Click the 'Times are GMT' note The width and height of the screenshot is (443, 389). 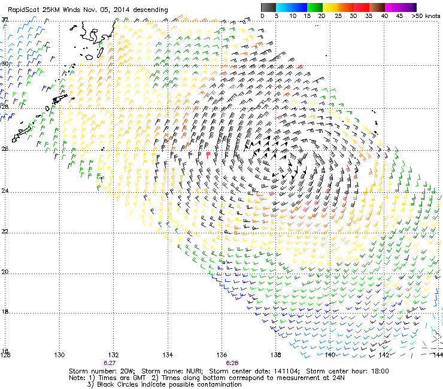point(122,378)
